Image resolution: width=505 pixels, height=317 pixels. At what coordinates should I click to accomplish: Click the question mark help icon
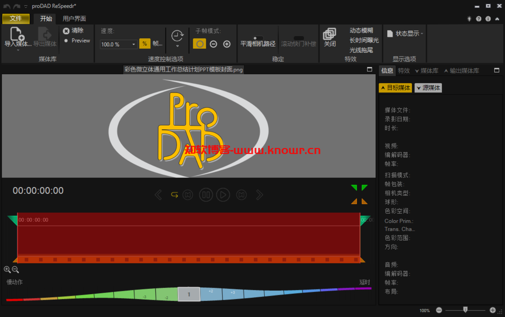478,19
